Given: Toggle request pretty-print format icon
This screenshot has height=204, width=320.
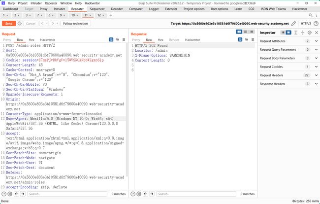Looking at the screenshot, I should coord(111,39).
